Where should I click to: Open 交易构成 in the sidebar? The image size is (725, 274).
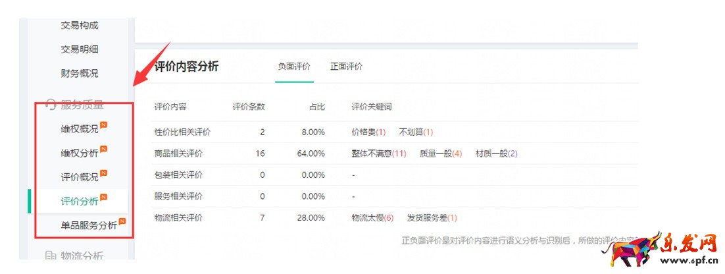coord(80,25)
